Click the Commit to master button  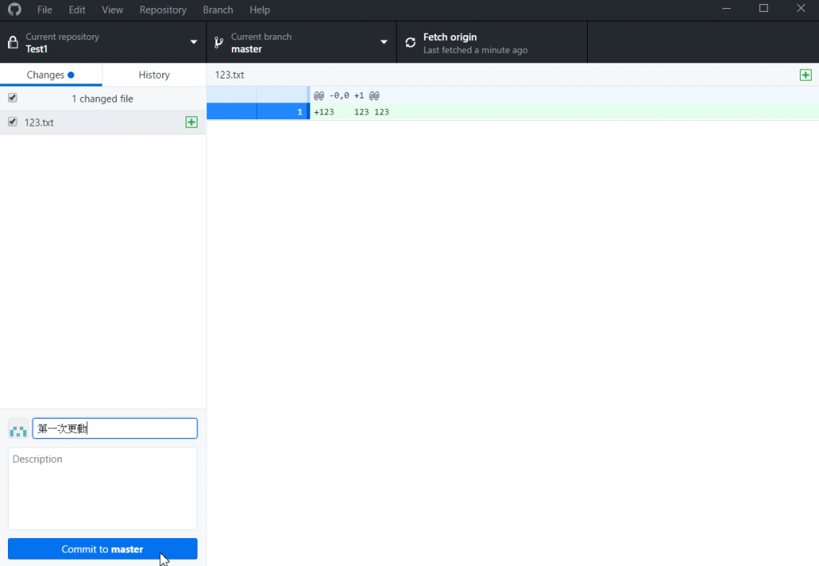coord(102,548)
